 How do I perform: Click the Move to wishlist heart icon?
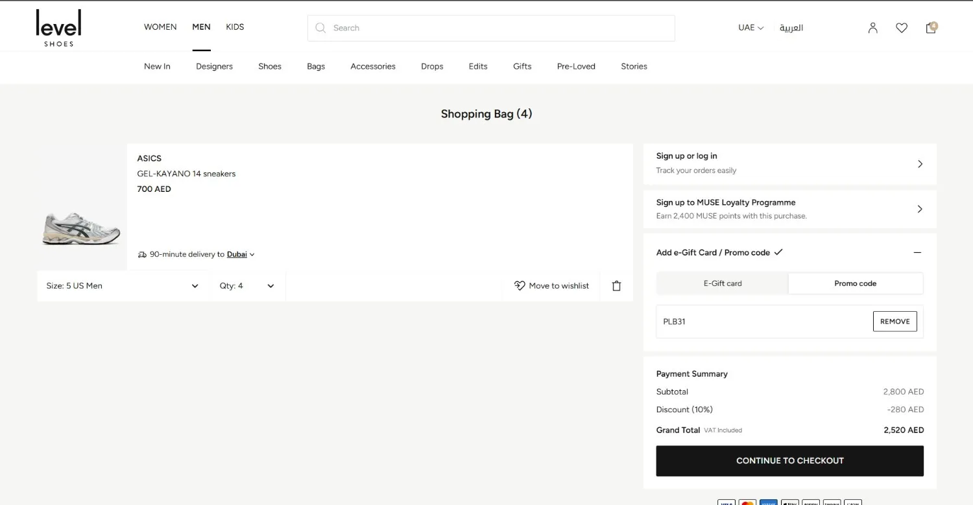520,286
